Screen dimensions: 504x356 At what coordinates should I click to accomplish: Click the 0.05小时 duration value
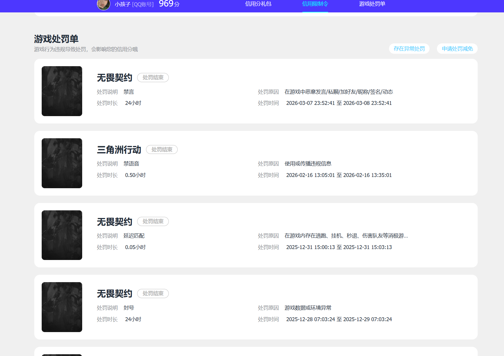click(x=135, y=247)
